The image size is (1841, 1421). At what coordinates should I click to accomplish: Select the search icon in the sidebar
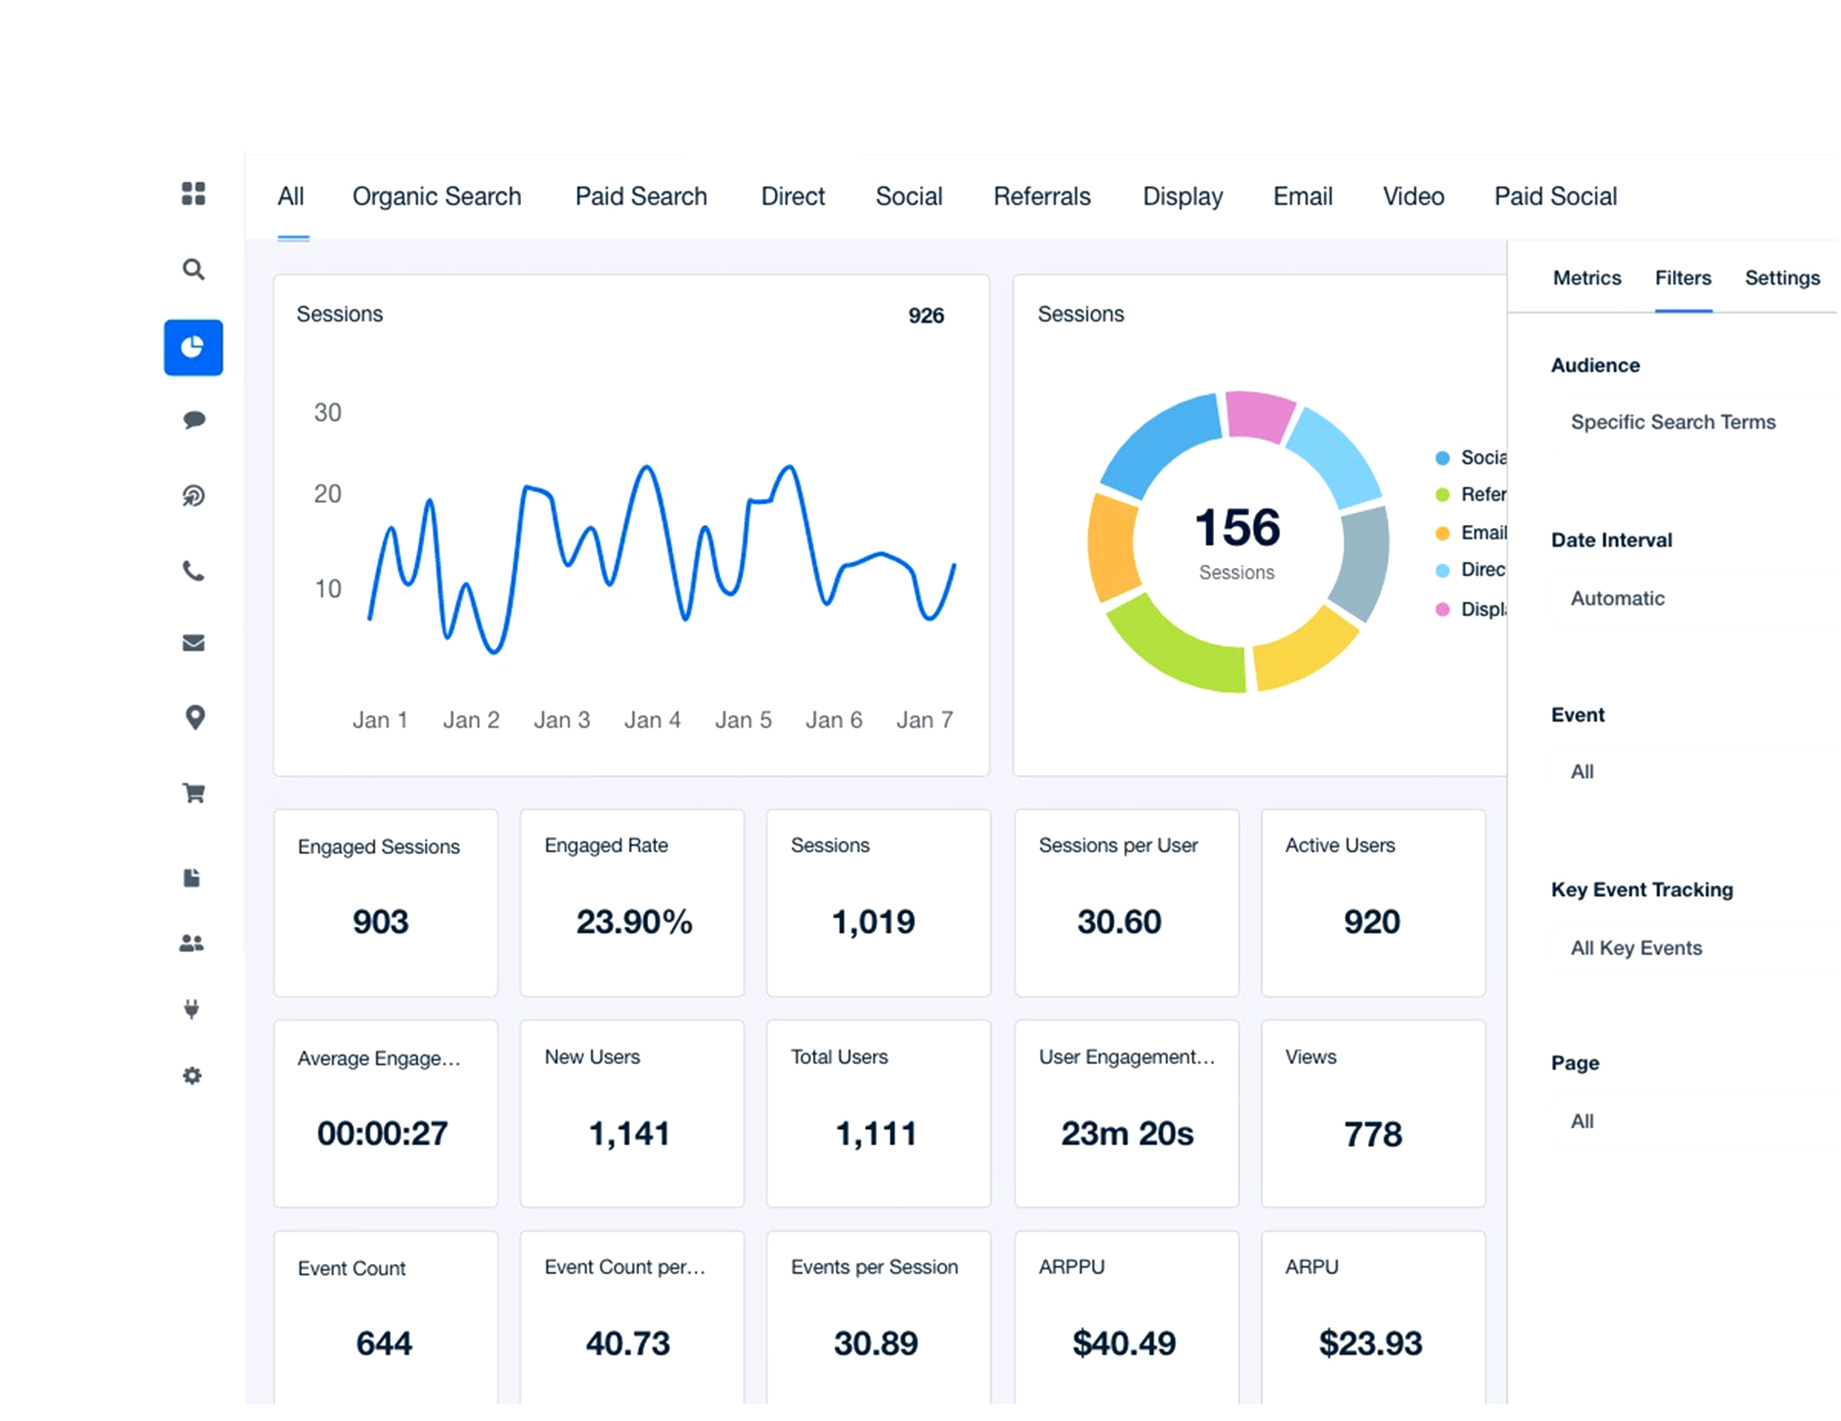point(193,269)
